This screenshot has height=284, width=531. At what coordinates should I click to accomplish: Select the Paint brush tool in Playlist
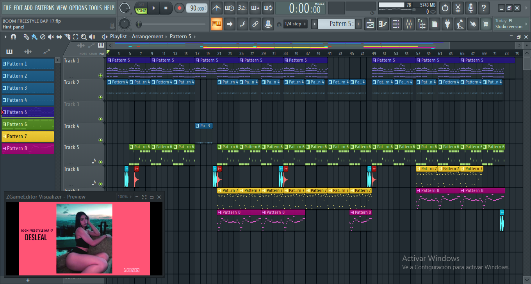click(x=34, y=37)
